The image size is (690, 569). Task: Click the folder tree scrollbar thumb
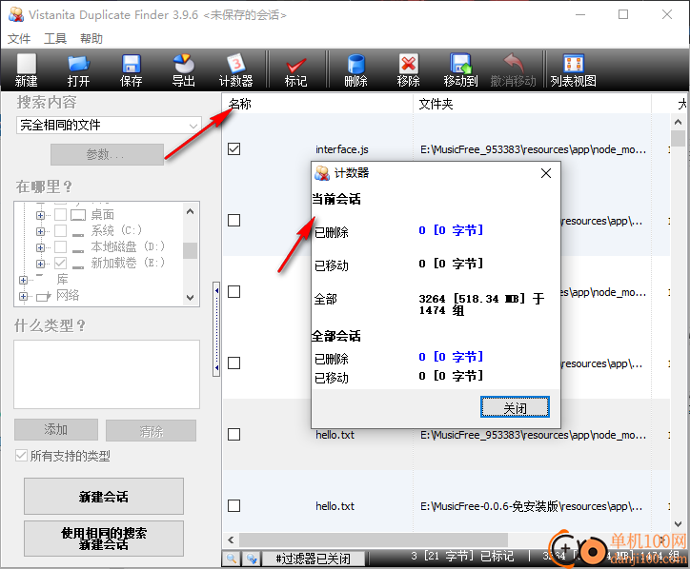click(x=190, y=251)
